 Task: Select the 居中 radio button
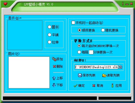tap(49, 27)
